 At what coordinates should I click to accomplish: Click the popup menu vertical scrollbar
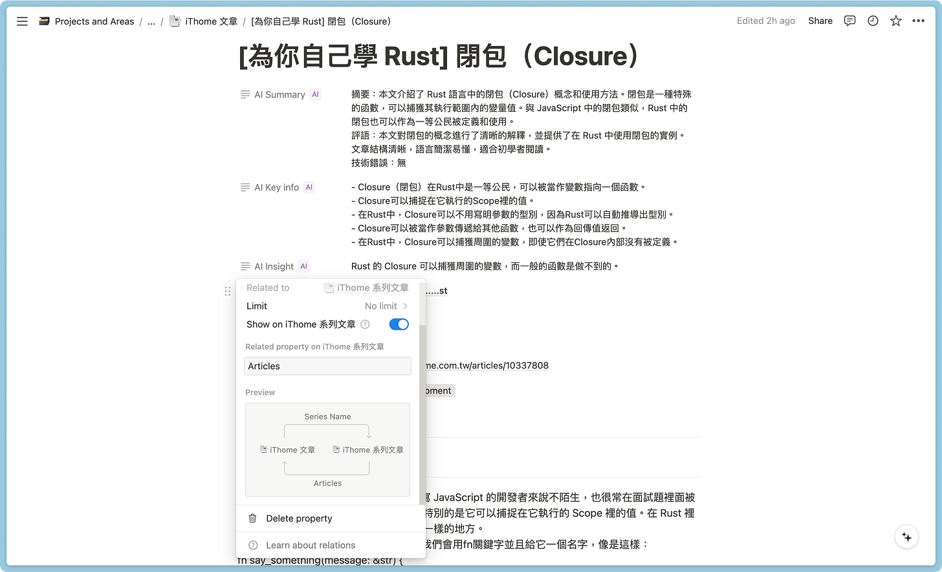422,414
